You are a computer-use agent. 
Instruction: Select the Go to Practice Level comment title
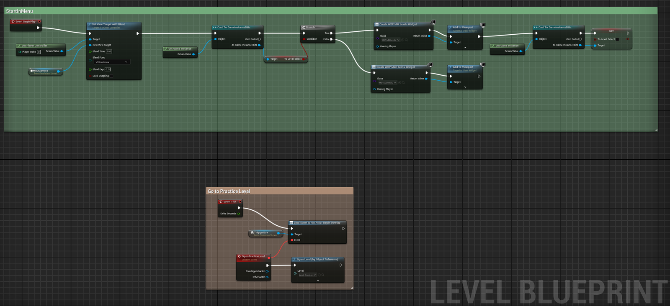coord(229,191)
